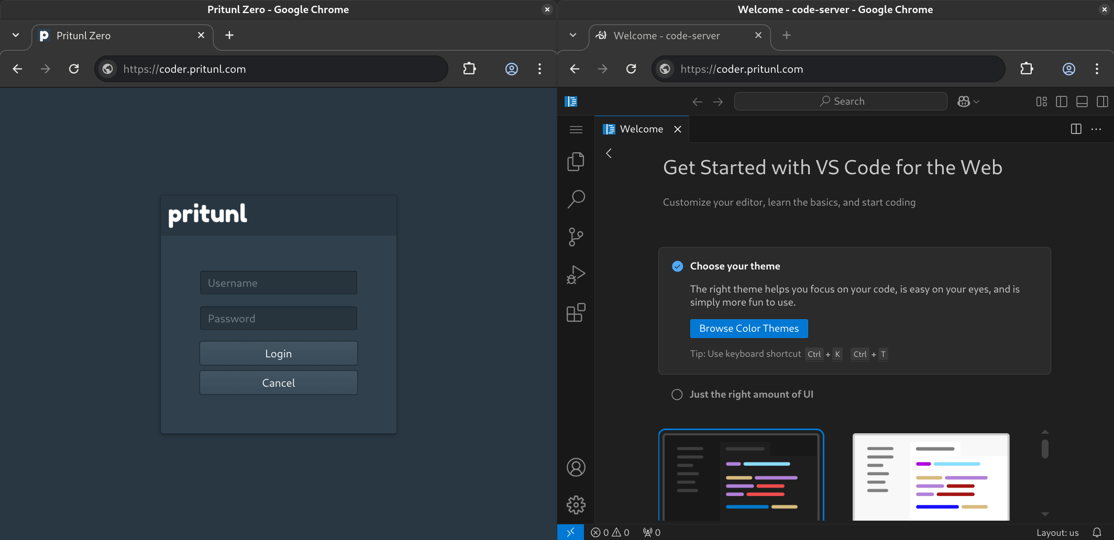Toggle the primary side bar in code-server
This screenshot has height=540, width=1114.
click(1062, 102)
